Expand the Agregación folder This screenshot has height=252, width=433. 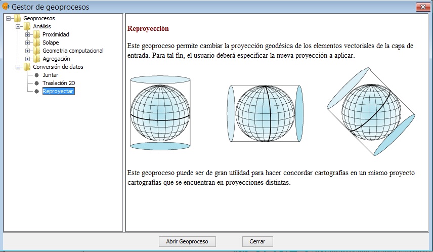27,59
